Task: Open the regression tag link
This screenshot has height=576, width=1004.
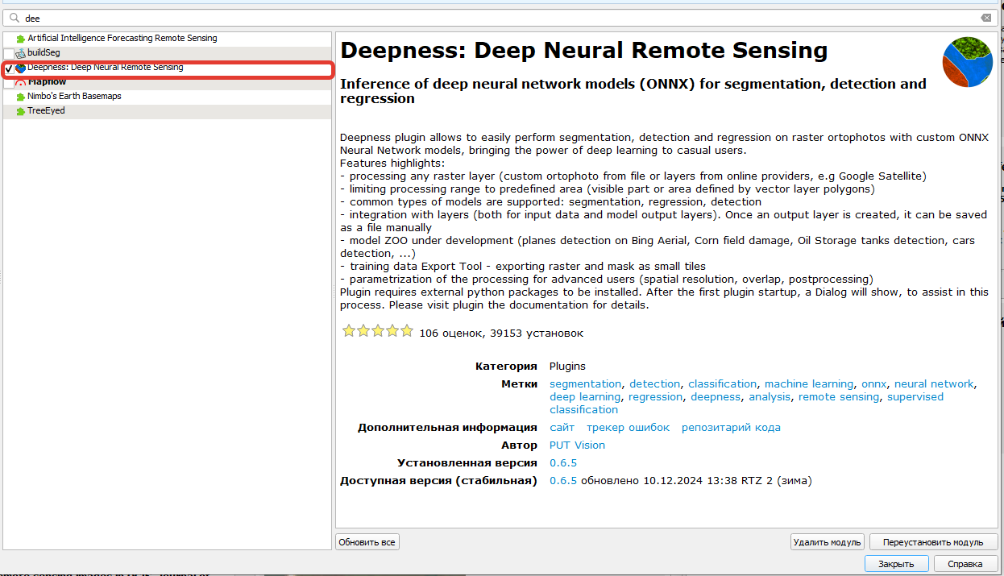Action: click(655, 396)
